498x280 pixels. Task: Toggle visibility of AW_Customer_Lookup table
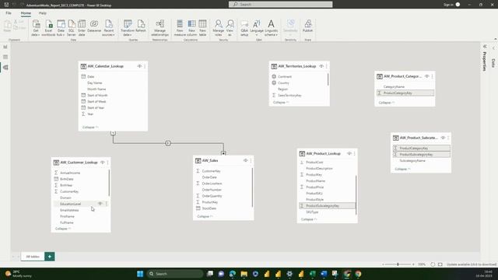[103, 163]
